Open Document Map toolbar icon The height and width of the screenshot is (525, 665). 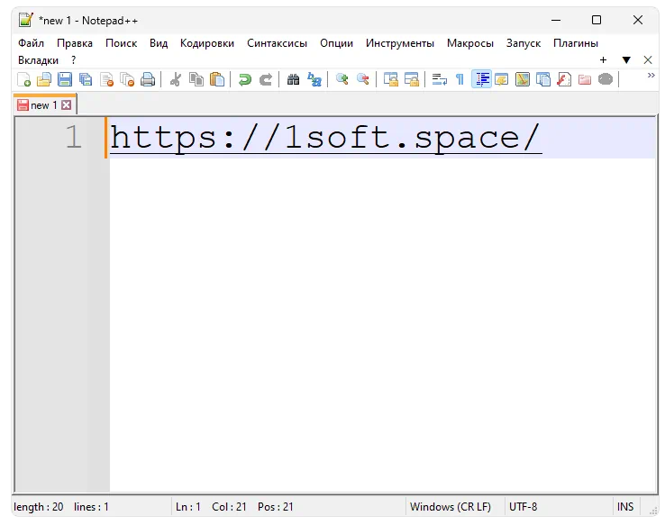pyautogui.click(x=523, y=79)
